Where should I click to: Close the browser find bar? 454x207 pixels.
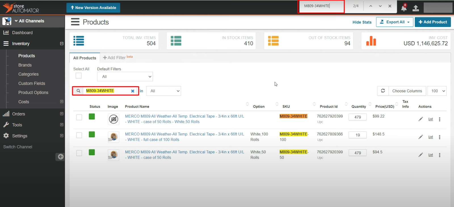(x=390, y=6)
